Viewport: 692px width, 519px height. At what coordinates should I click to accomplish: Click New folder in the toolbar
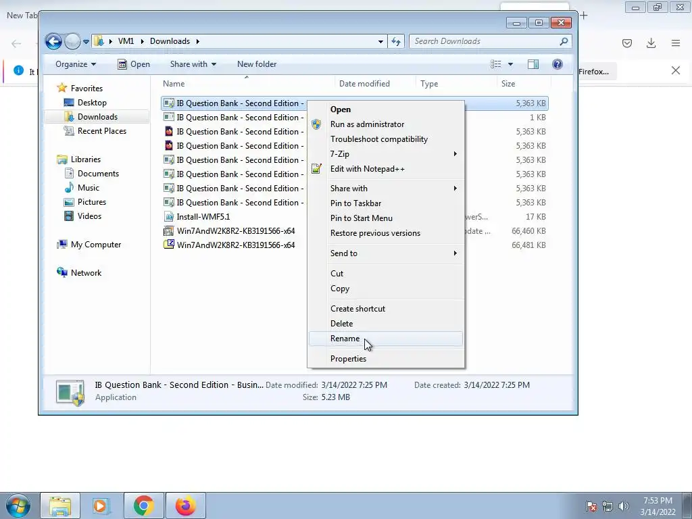pyautogui.click(x=257, y=64)
